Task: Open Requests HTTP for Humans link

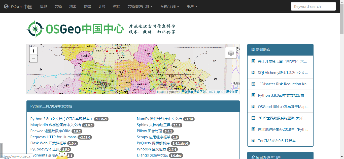Action: click(x=53, y=137)
